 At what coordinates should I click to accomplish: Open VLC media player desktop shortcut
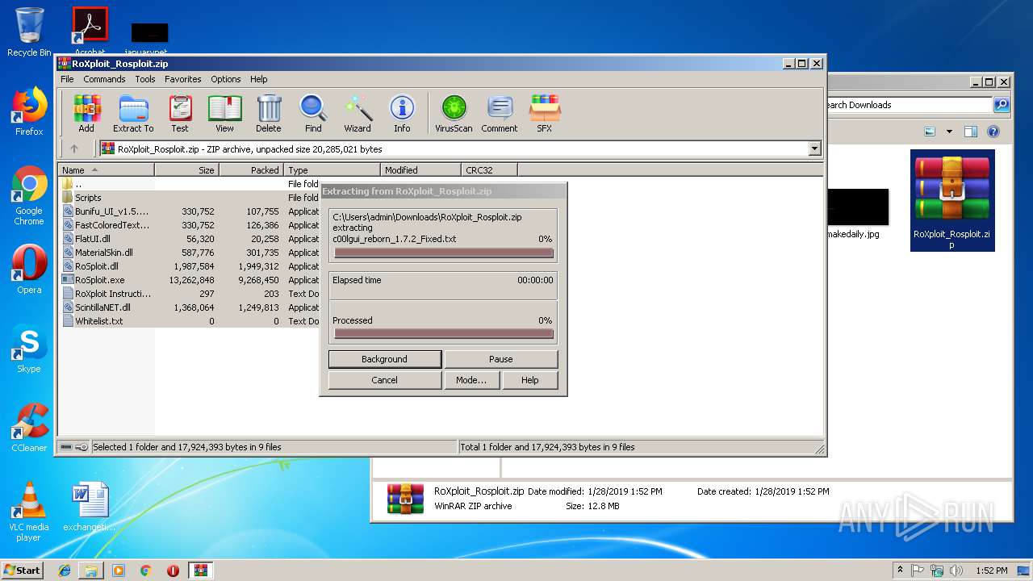coord(29,512)
